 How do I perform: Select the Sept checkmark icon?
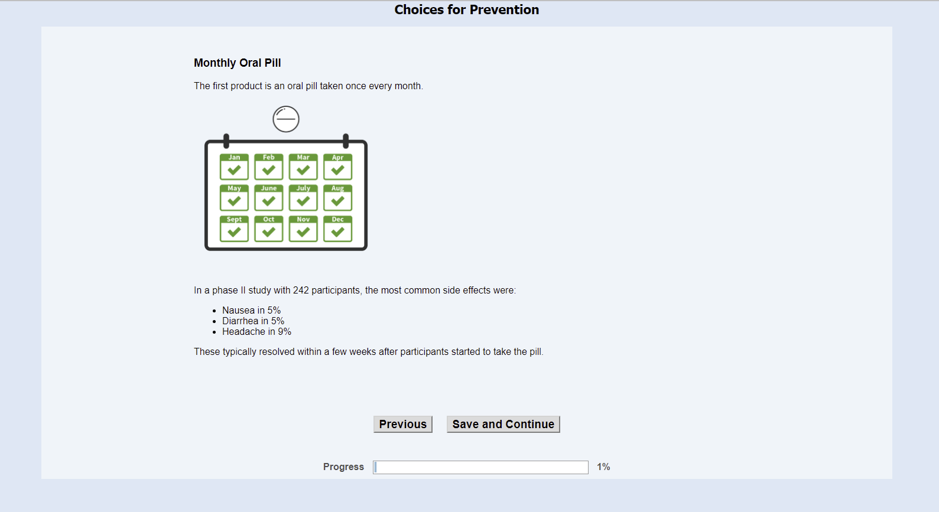click(234, 229)
